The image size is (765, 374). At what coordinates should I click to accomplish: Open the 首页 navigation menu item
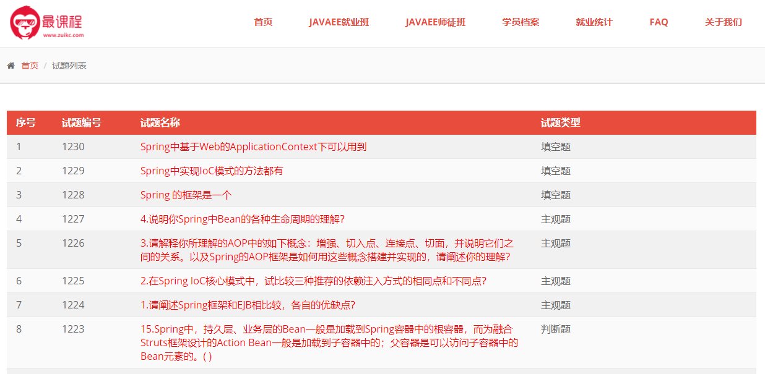pyautogui.click(x=263, y=22)
